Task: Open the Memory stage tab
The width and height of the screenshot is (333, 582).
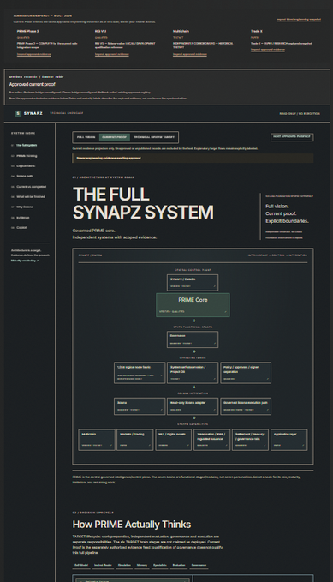Action: coord(141,565)
